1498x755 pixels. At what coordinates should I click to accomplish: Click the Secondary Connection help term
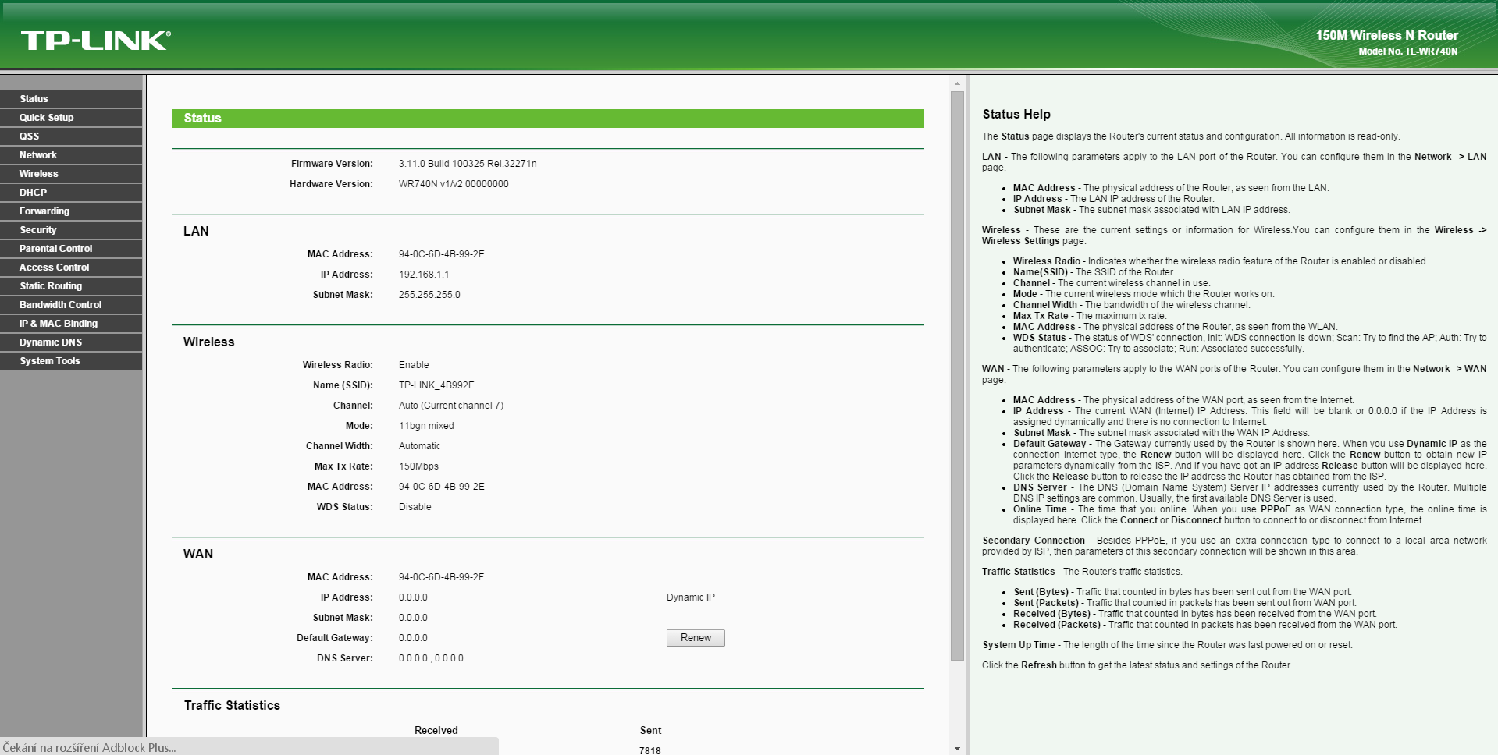[x=1034, y=541]
